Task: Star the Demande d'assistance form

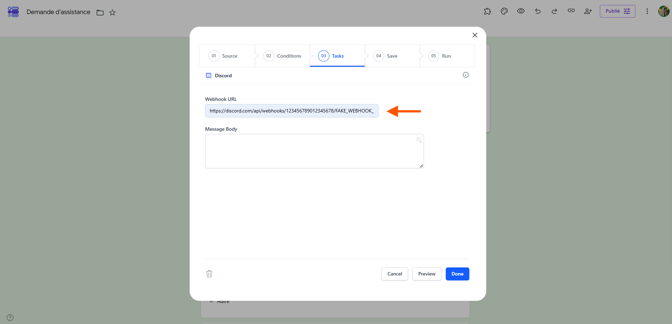Action: (x=112, y=13)
